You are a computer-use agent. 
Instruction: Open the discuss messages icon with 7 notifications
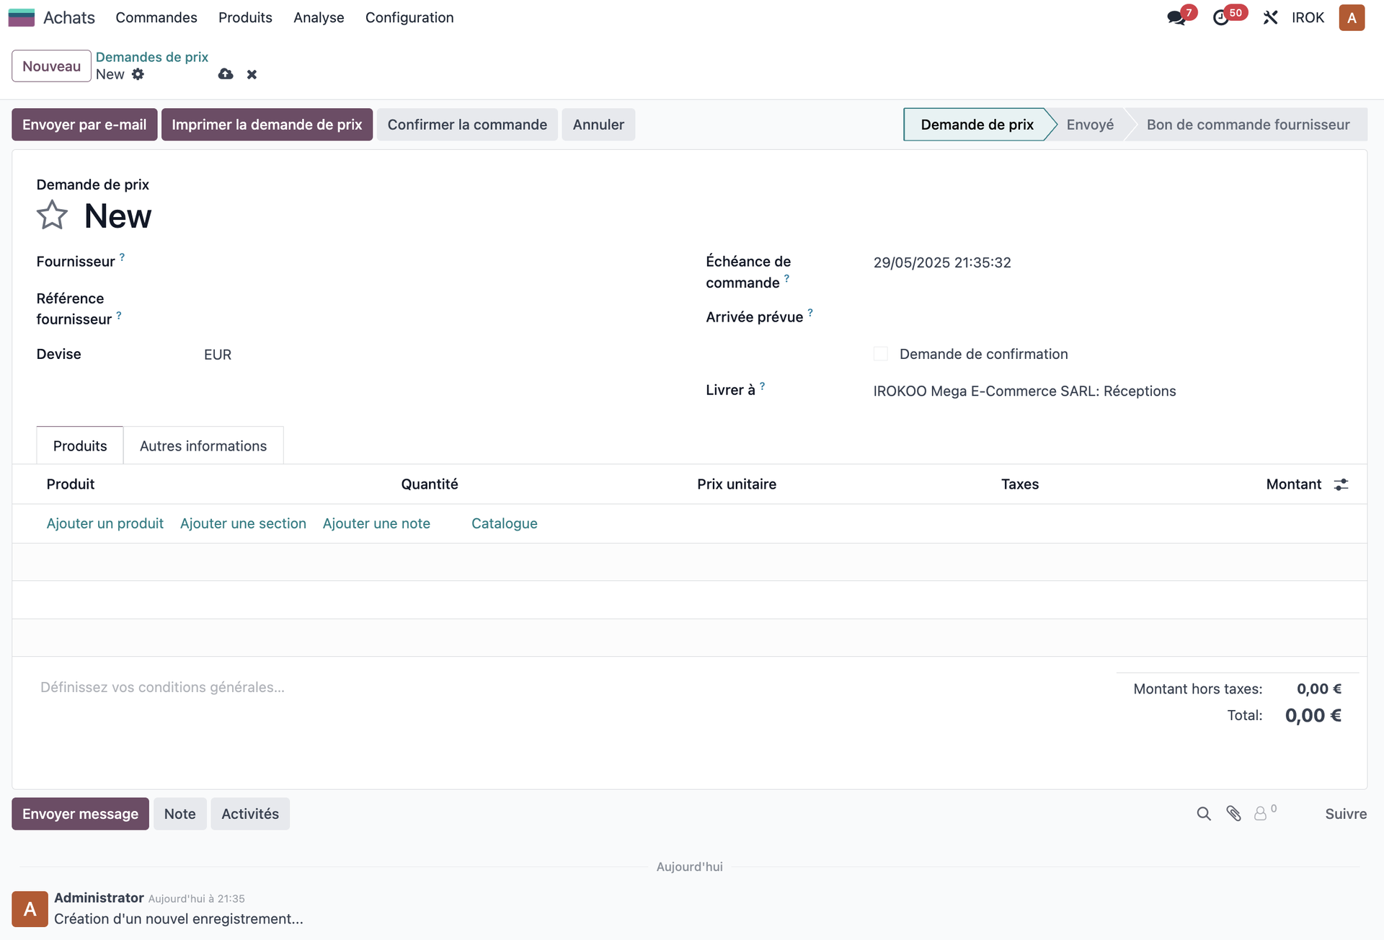click(1176, 17)
